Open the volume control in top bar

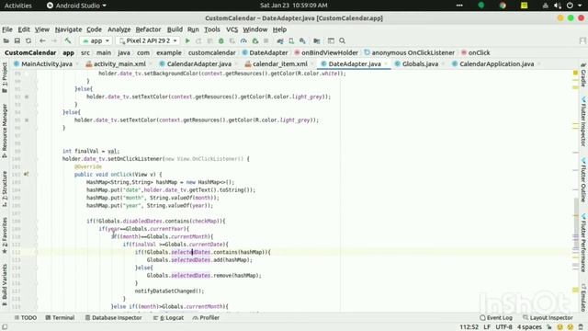click(x=558, y=6)
